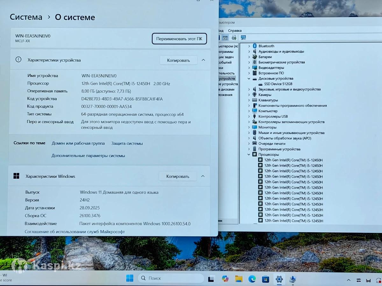Screen dimensions: 382x286
Task: Expand the Видеоадаптеры tree node
Action: (x=249, y=68)
